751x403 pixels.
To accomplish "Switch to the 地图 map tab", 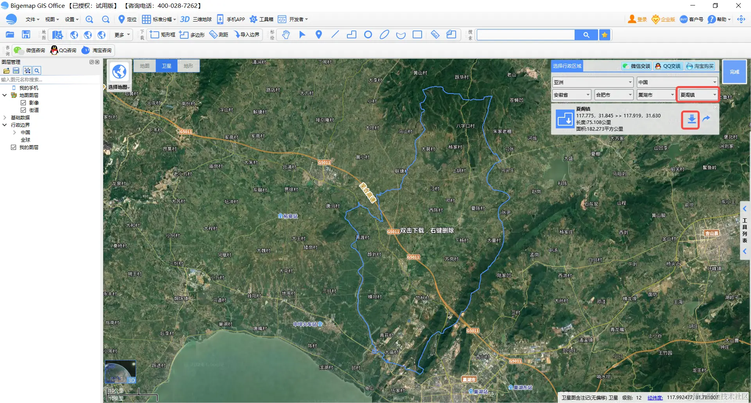I will (145, 66).
